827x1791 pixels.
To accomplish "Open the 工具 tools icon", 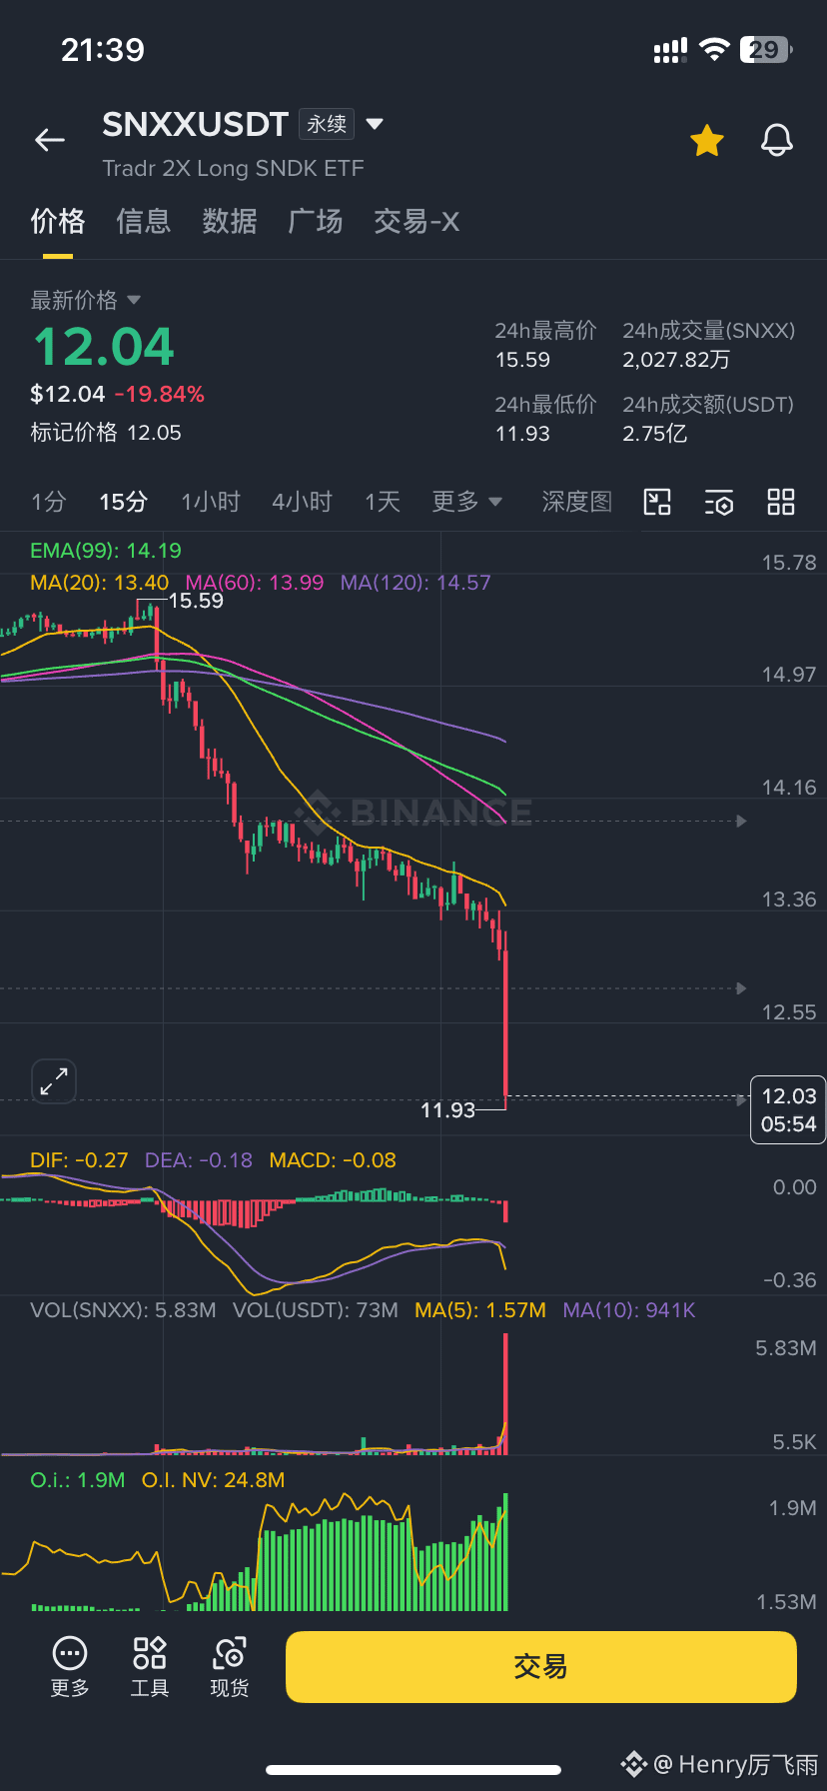I will point(150,1667).
